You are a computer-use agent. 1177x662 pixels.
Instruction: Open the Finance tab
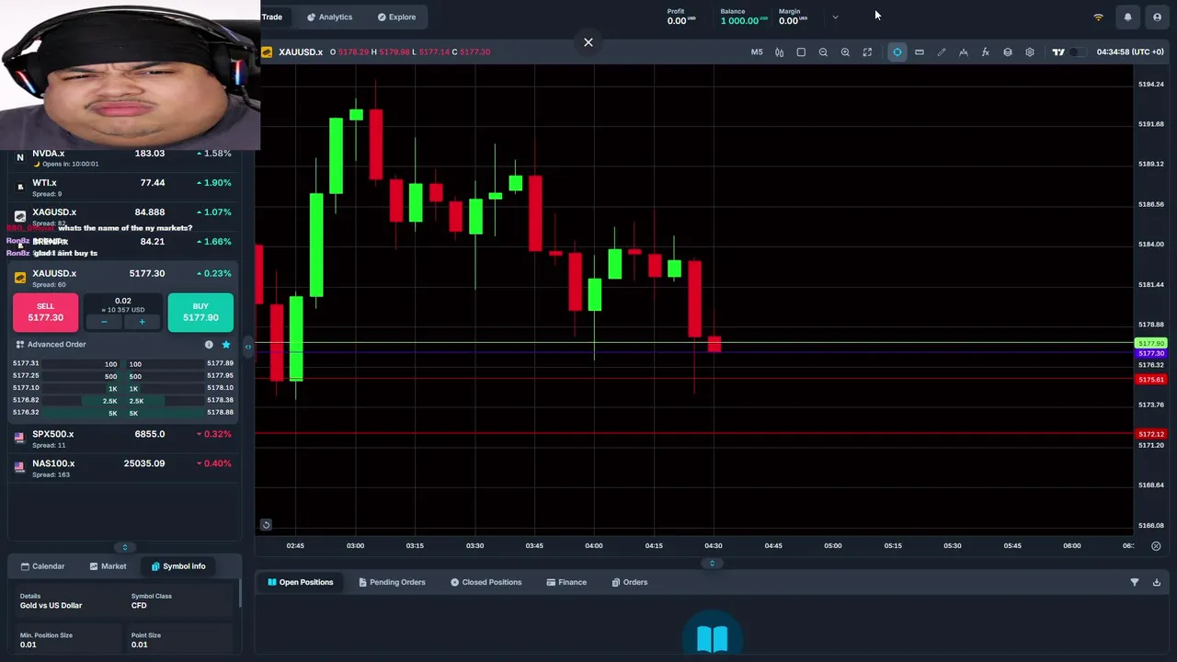[x=566, y=582]
